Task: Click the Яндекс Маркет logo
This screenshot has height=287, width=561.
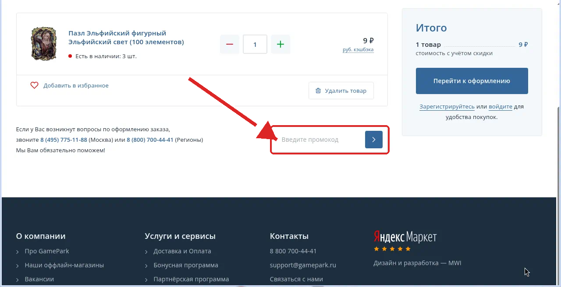Action: 405,237
